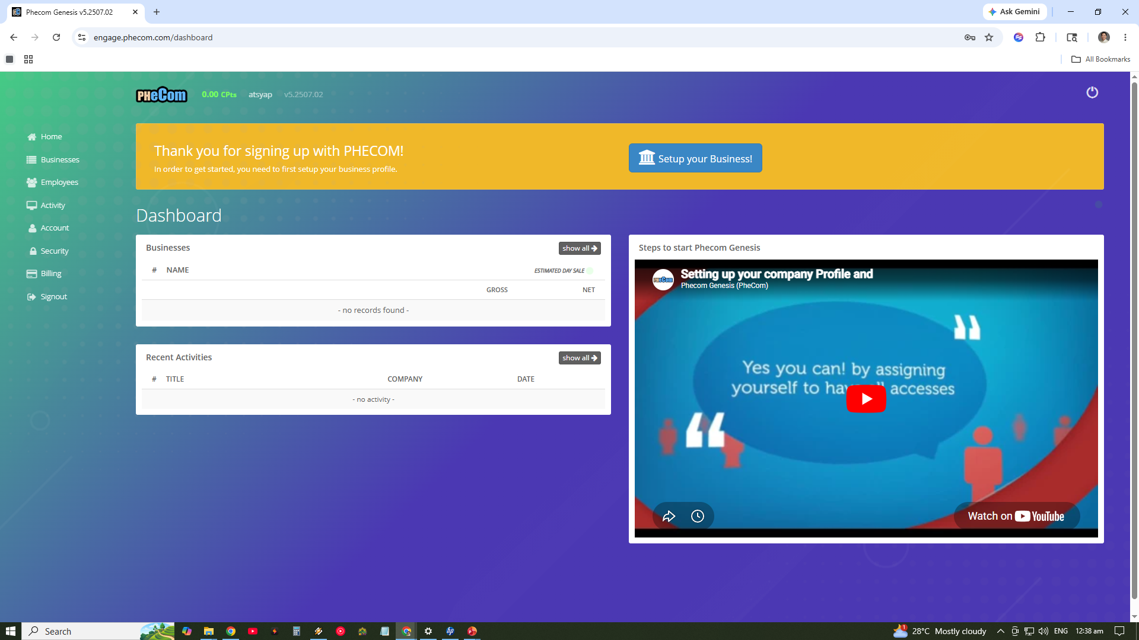Viewport: 1139px width, 640px height.
Task: Click the taskbar Search box
Action: pos(98,631)
